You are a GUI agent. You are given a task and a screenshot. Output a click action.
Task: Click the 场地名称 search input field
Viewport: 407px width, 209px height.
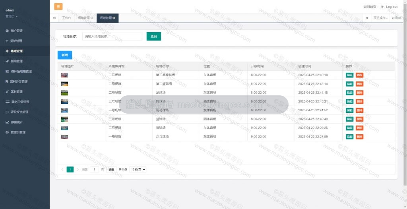[x=112, y=36]
